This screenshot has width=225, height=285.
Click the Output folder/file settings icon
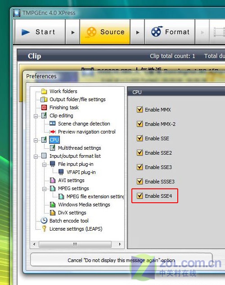click(x=44, y=99)
